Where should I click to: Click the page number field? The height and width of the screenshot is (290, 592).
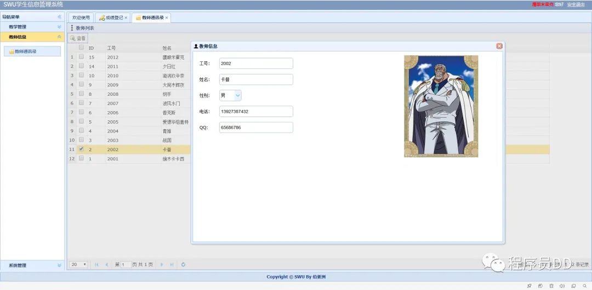(126, 265)
